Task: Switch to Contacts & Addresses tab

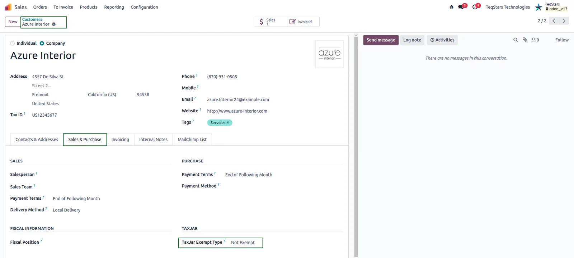Action: pyautogui.click(x=37, y=140)
